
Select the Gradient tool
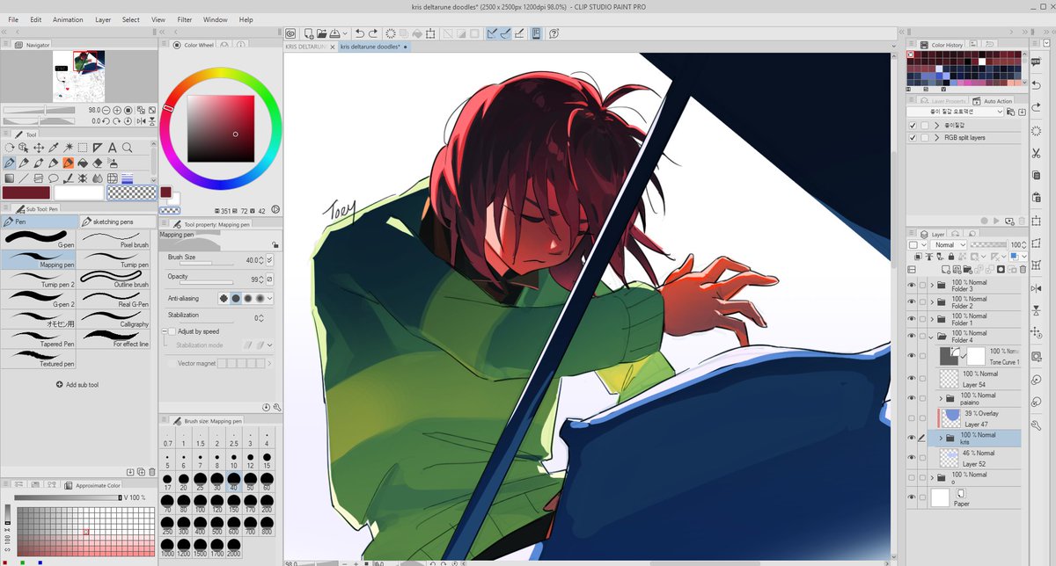[9, 178]
